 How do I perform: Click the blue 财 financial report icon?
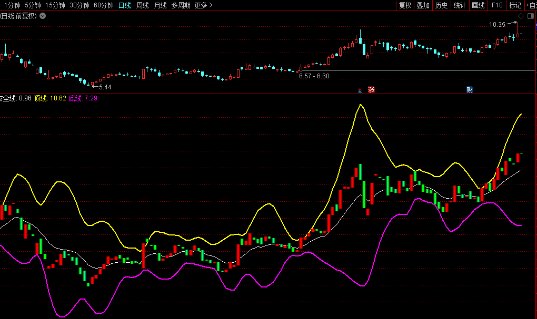coord(470,90)
